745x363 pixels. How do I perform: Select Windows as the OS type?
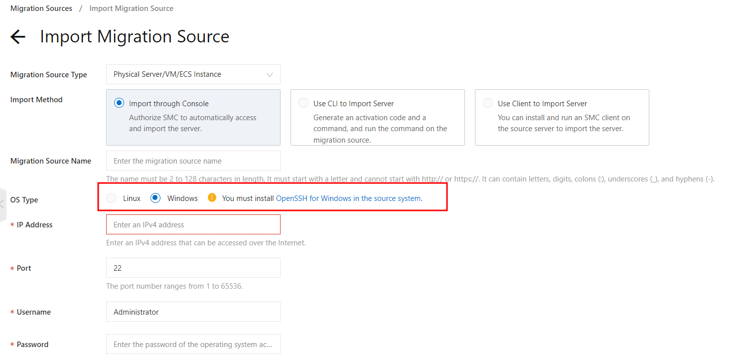pos(155,198)
